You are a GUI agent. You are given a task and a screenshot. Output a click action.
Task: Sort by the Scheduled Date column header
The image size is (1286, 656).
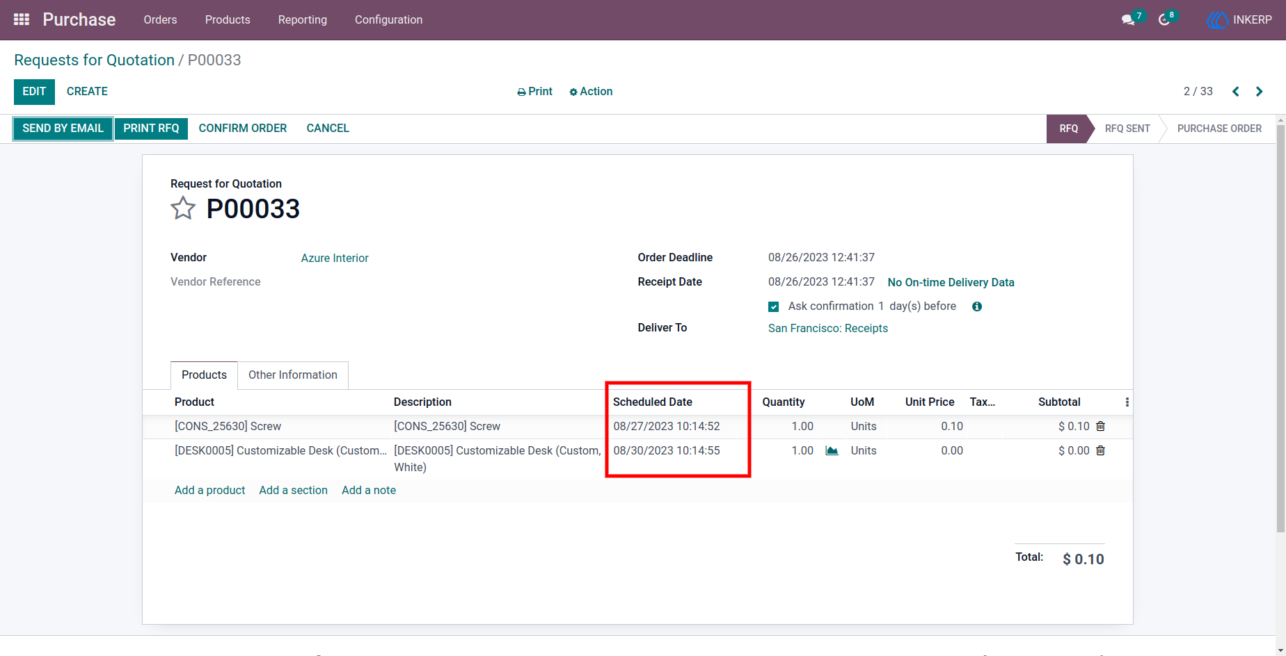pyautogui.click(x=653, y=402)
